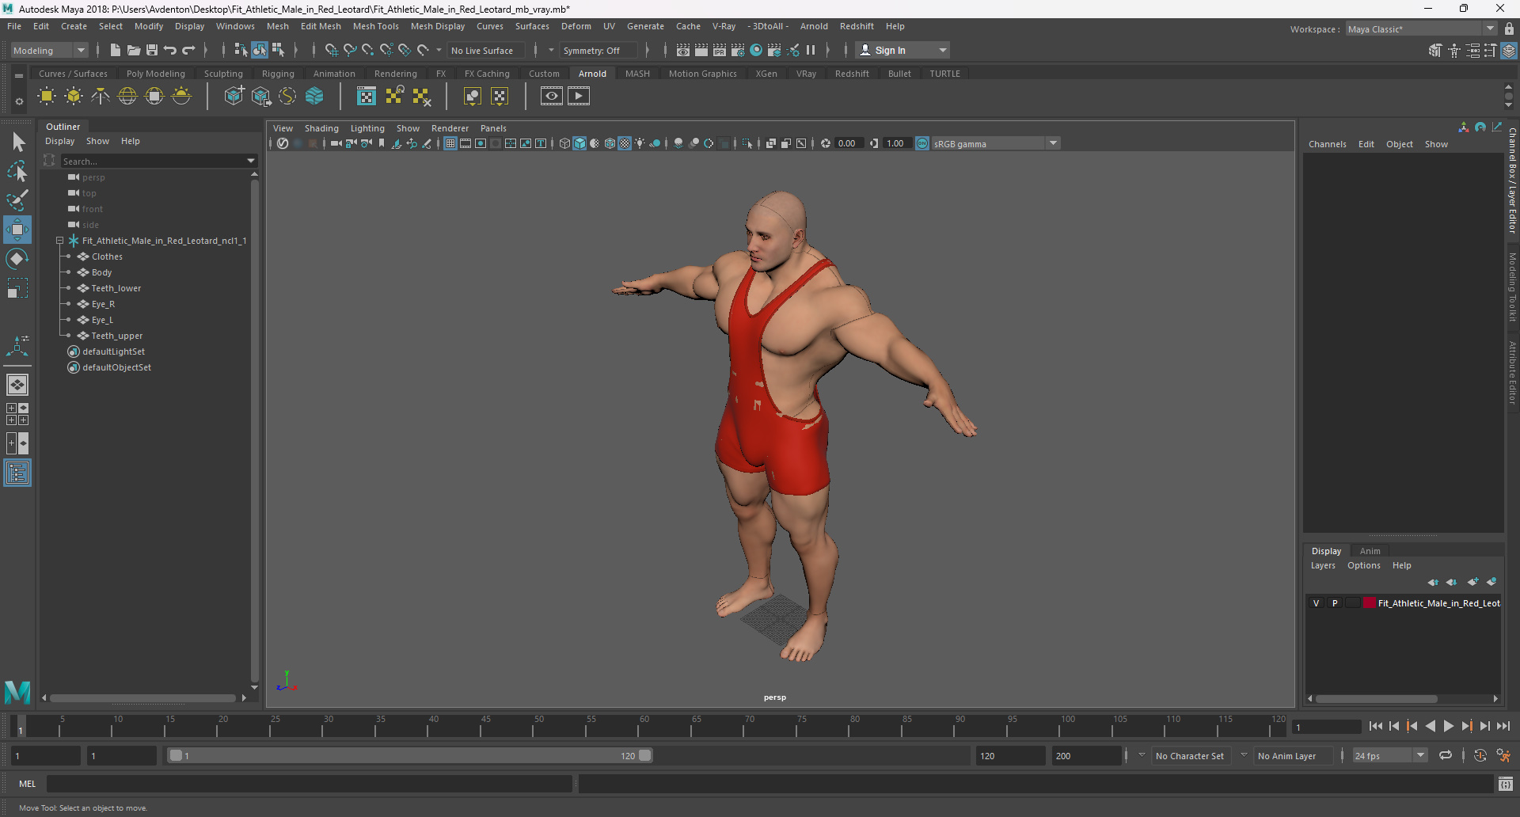Image resolution: width=1520 pixels, height=817 pixels.
Task: Create an Arnold skydome light
Action: [127, 97]
